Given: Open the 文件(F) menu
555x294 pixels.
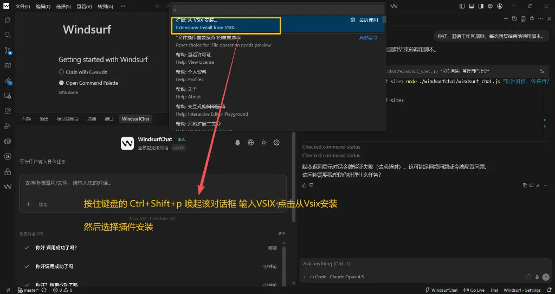Looking at the screenshot, I should [x=23, y=6].
